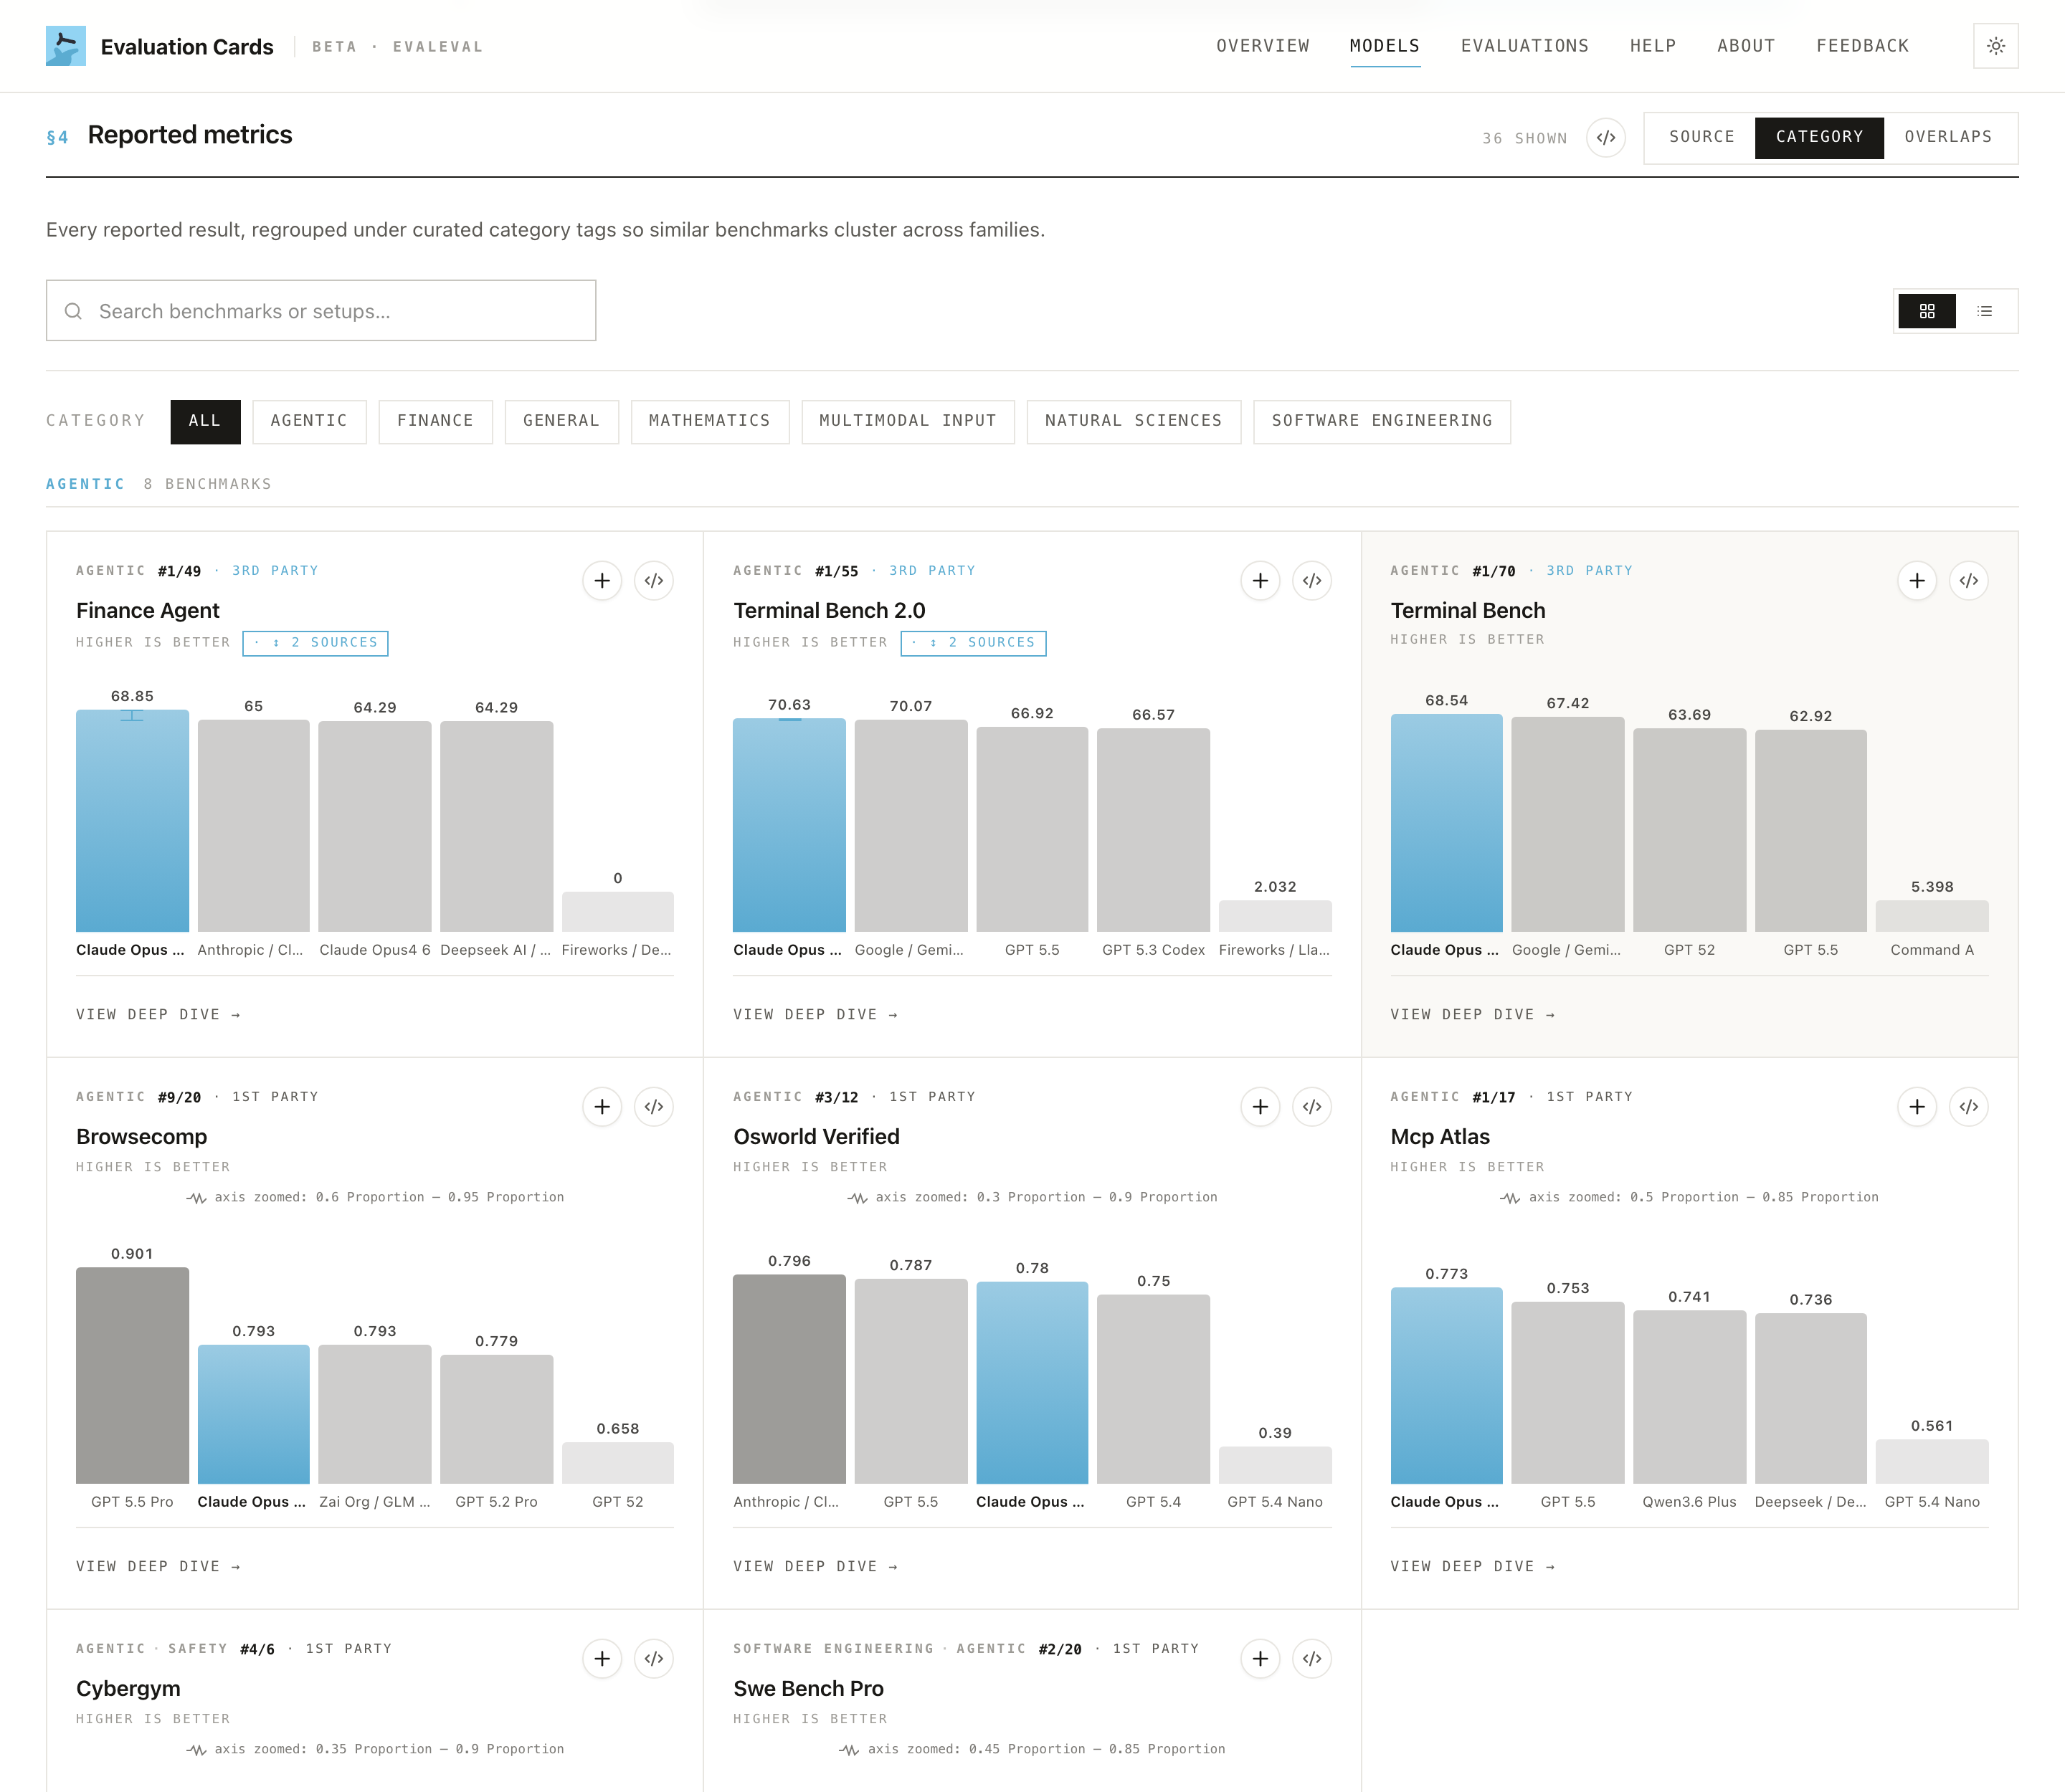Select the All category filter
The image size is (2065, 1792).
[205, 421]
